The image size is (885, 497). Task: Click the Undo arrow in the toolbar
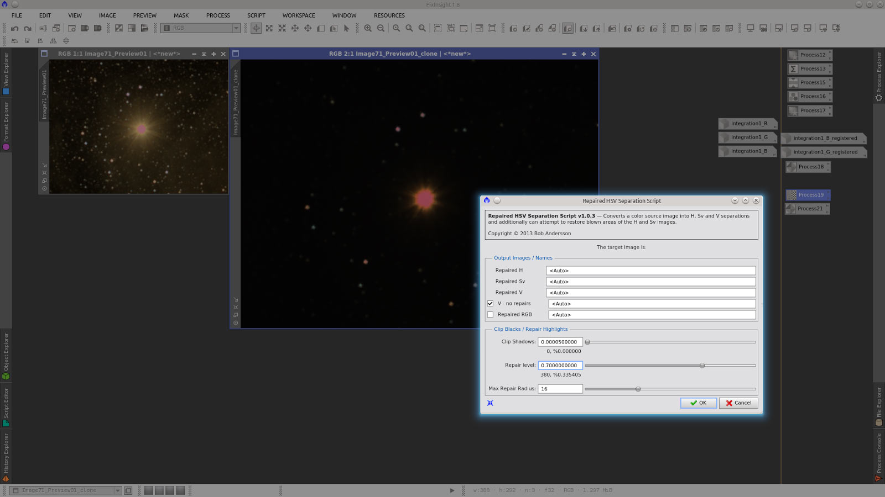point(15,28)
